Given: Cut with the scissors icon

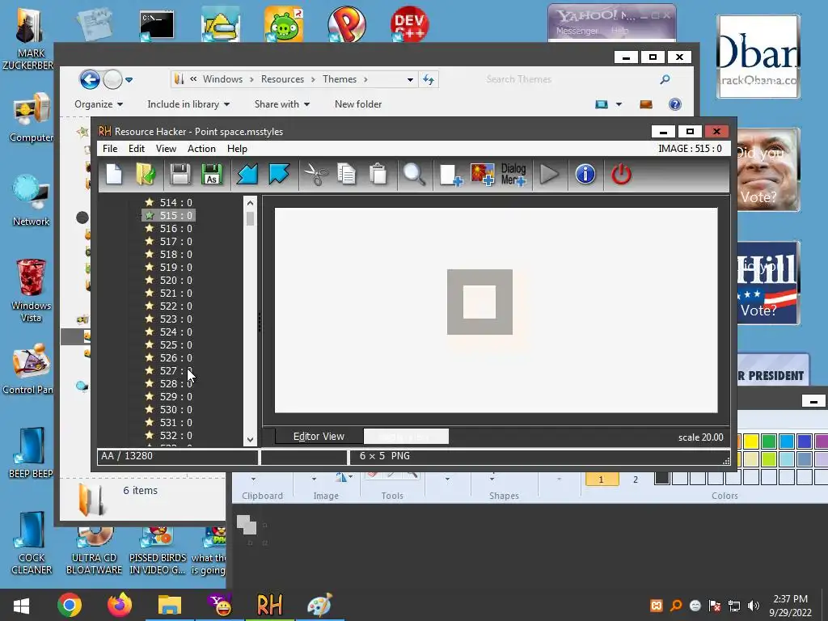Looking at the screenshot, I should 316,175.
